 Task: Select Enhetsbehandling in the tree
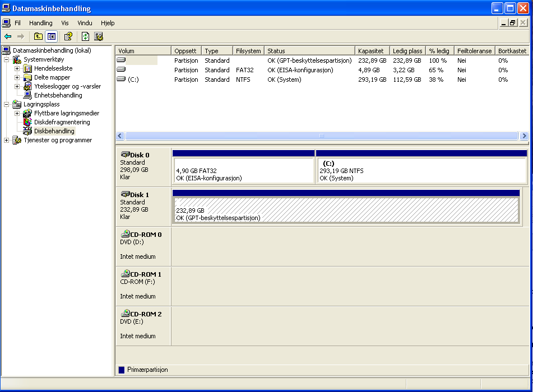click(x=58, y=95)
